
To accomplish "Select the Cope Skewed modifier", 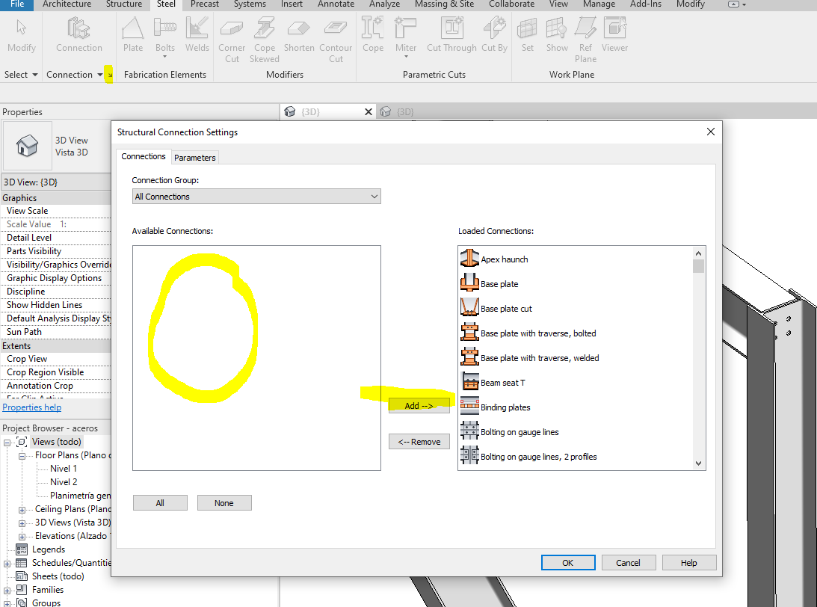I will [264, 40].
